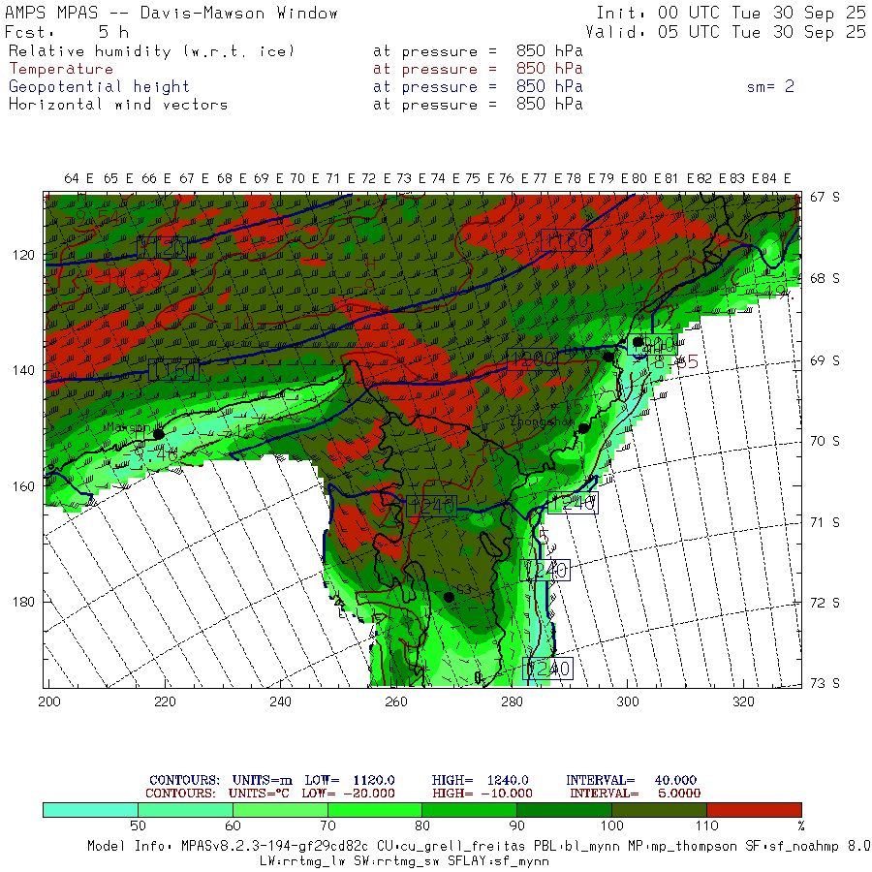This screenshot has height=872, width=872.
Task: Click the below-50% aqua legend swatch
Action: [x=91, y=810]
